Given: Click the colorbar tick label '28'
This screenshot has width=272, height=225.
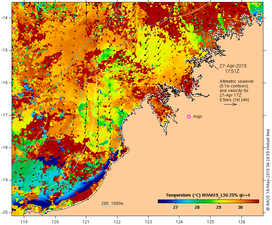Looking at the screenshot, I should (197, 207).
